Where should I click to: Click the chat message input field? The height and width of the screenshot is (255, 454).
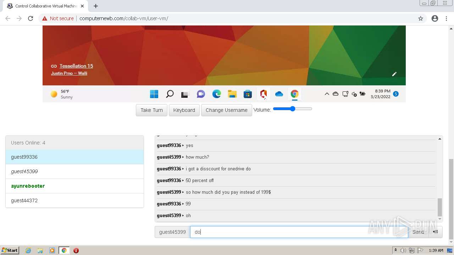tap(299, 232)
